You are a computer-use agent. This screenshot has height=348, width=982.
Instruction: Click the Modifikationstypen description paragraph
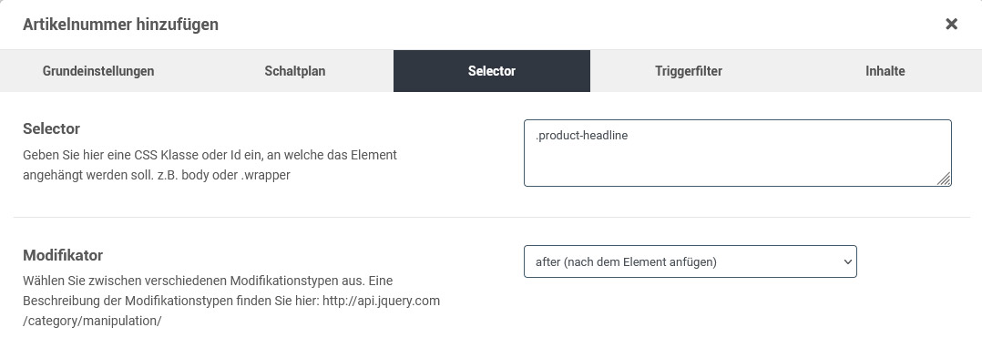231,301
